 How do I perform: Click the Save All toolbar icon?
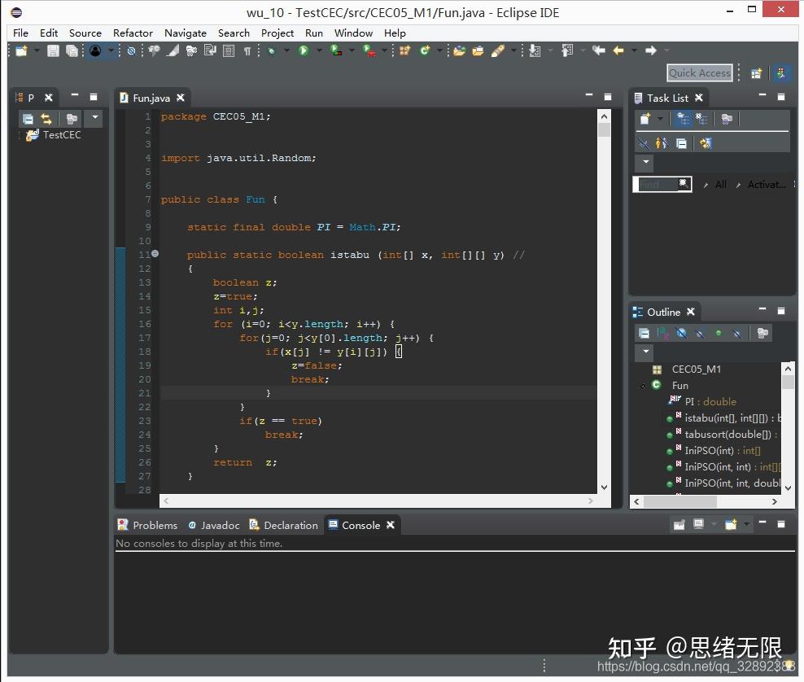click(x=72, y=50)
